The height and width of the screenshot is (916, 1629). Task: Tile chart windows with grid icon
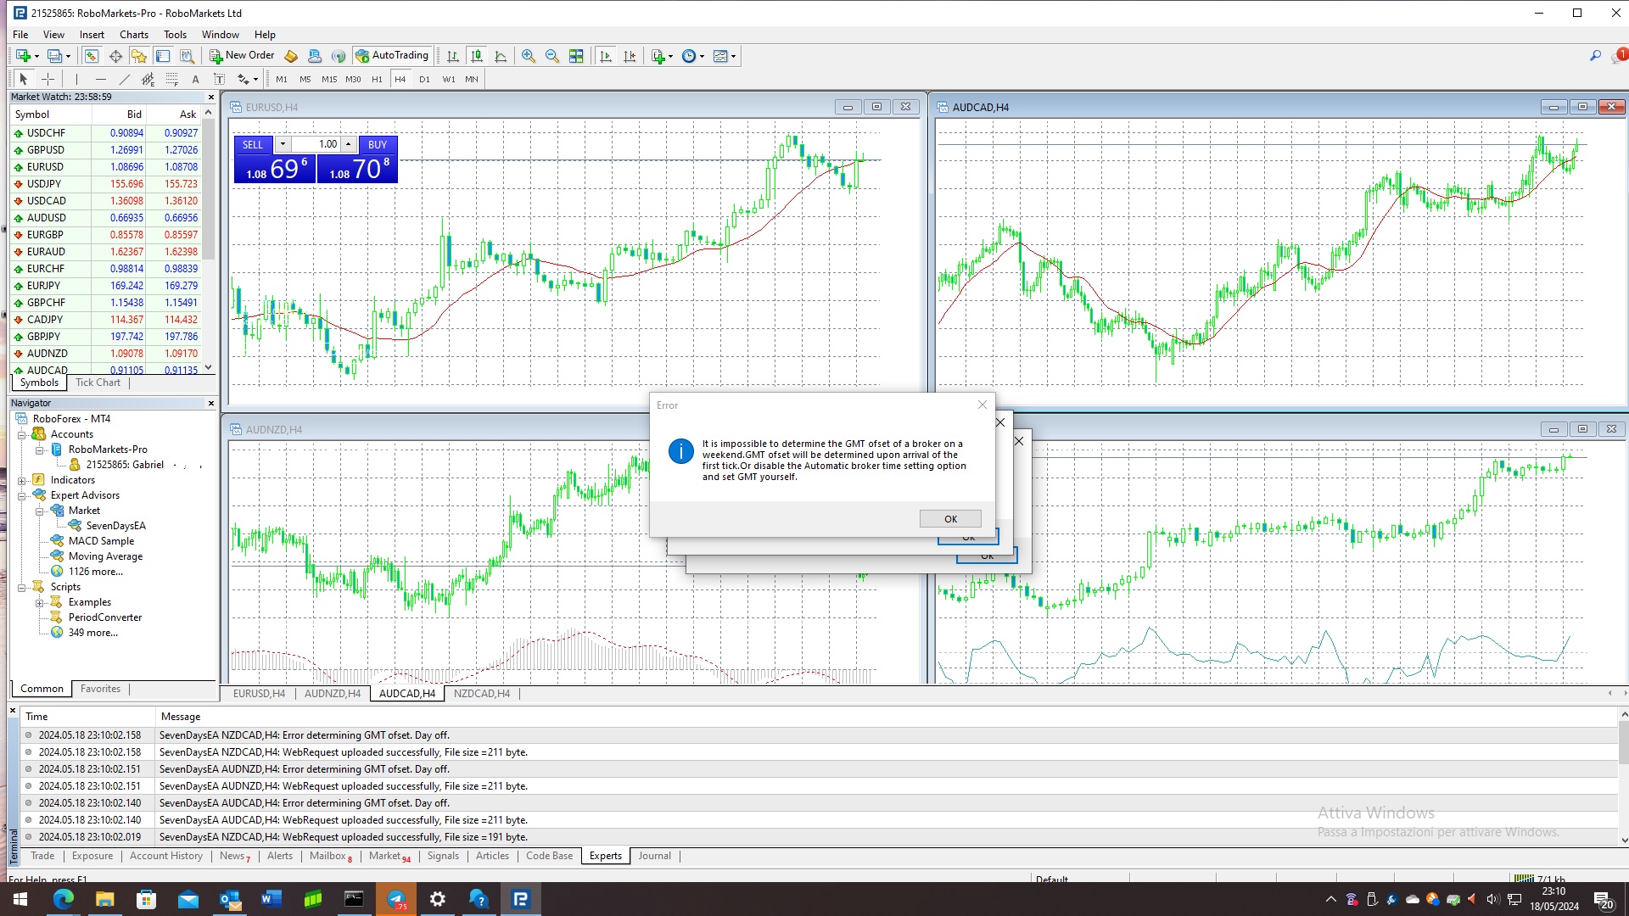click(x=576, y=56)
